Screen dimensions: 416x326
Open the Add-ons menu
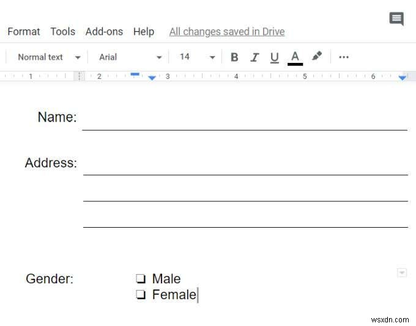tap(104, 32)
